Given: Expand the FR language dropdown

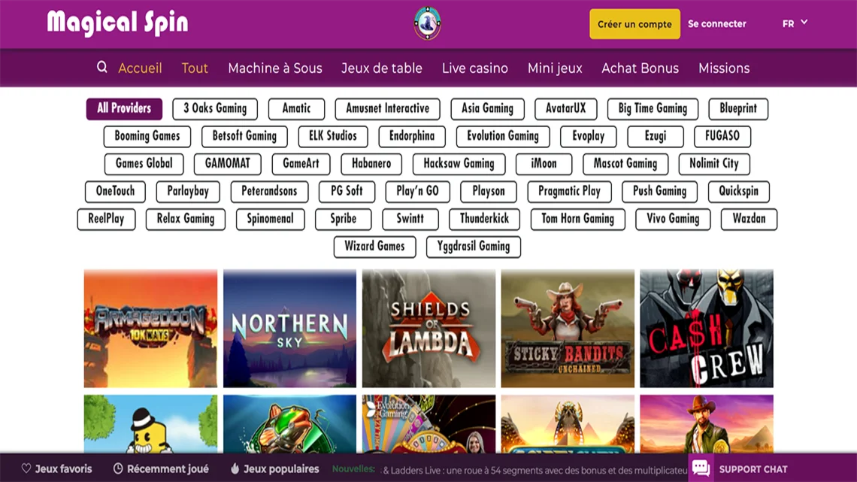Looking at the screenshot, I should click(795, 23).
